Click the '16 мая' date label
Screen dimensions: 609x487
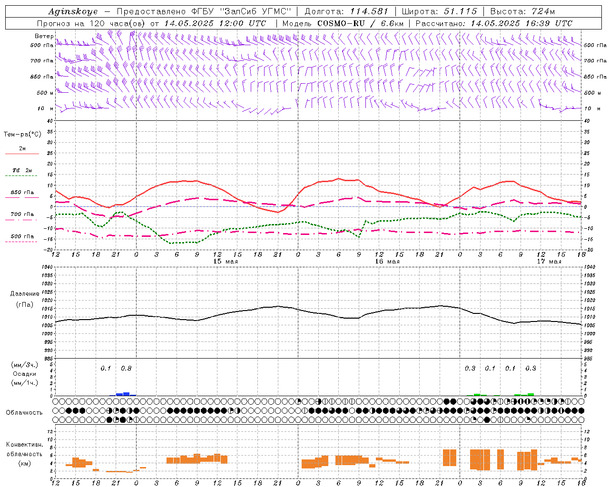(387, 262)
